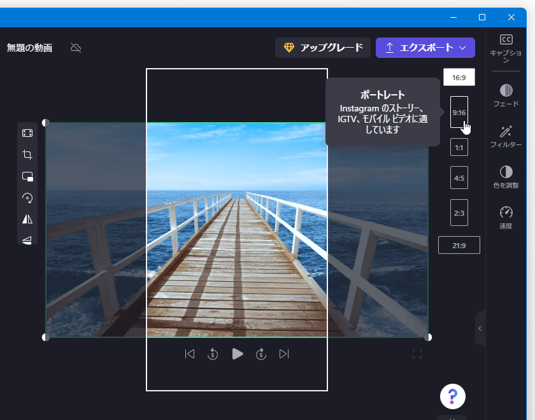Viewport: 535px width, 420px height.
Task: Select the 9:16 portrait aspect ratio
Action: [459, 112]
